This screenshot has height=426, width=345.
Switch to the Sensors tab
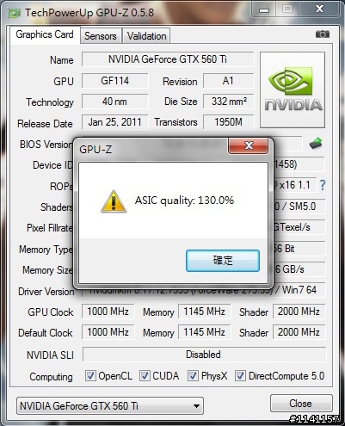[x=101, y=36]
